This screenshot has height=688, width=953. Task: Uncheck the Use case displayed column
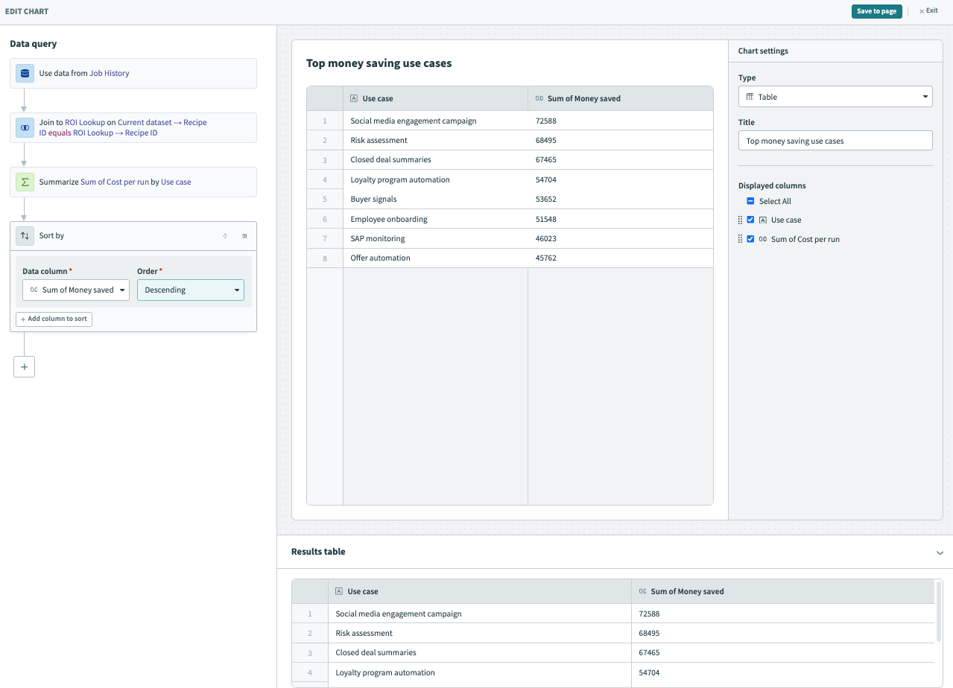750,220
